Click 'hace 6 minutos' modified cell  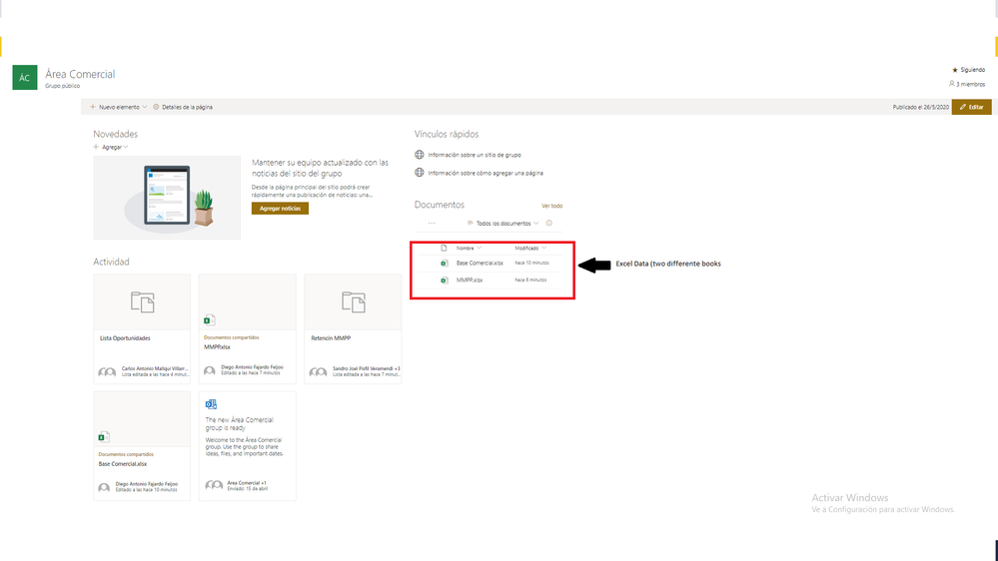(530, 280)
